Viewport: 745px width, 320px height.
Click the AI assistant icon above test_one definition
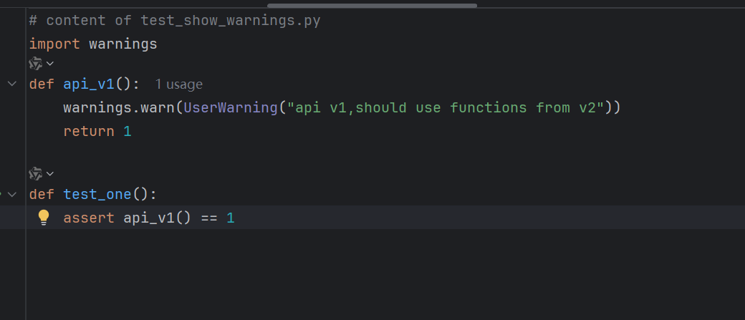click(x=36, y=174)
